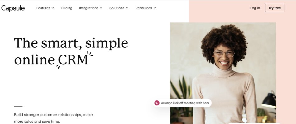This screenshot has height=124, width=296.
Task: Click the pink phone icon in the notification
Action: click(x=157, y=103)
